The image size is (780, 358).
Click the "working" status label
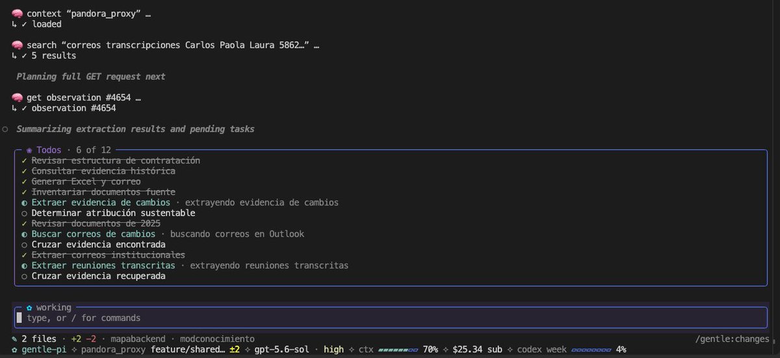point(54,307)
